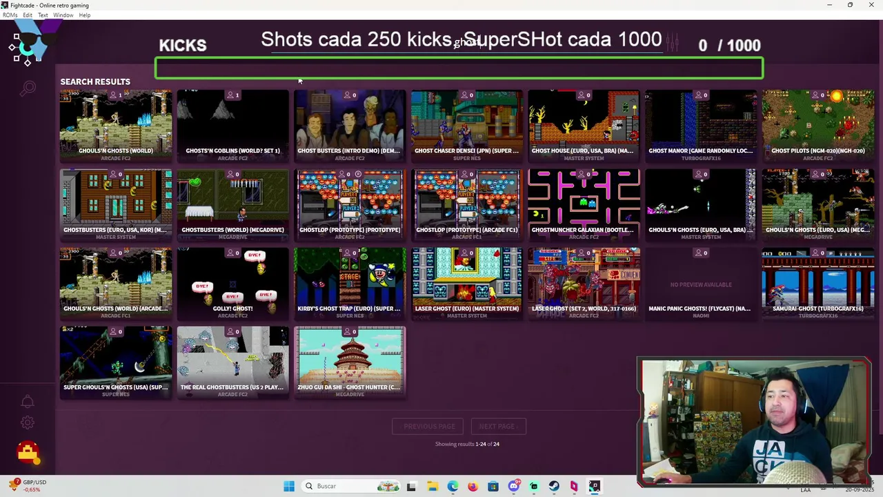The height and width of the screenshot is (497, 883).
Task: Open the settings gear in sidebar
Action: click(x=28, y=422)
